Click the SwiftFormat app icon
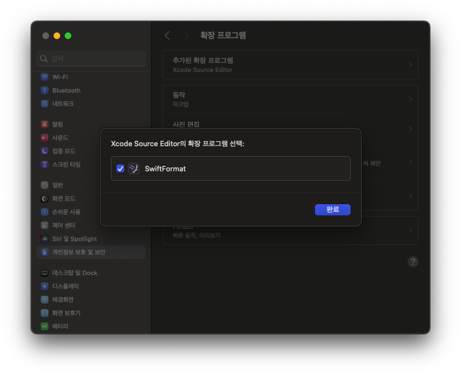 tap(134, 169)
